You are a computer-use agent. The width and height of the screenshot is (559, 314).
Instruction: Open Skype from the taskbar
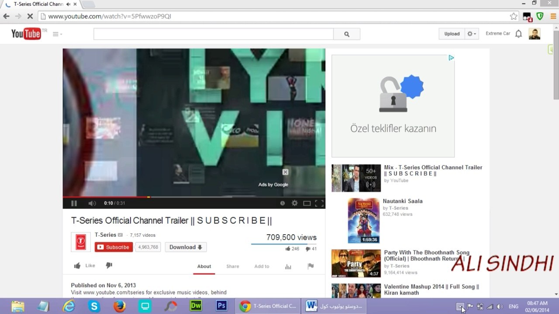pyautogui.click(x=94, y=306)
